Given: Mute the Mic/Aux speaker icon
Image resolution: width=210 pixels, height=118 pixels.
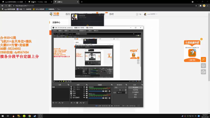Looking at the screenshot, I should (x=106, y=98).
